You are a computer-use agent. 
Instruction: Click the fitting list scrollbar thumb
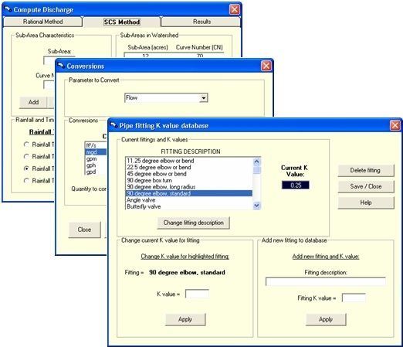click(x=257, y=170)
